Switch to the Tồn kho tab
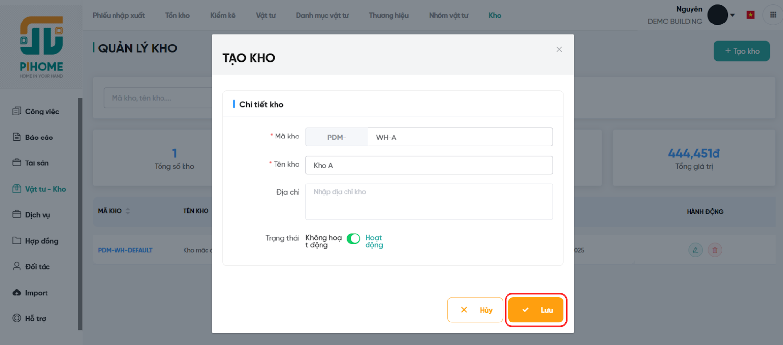 [177, 15]
